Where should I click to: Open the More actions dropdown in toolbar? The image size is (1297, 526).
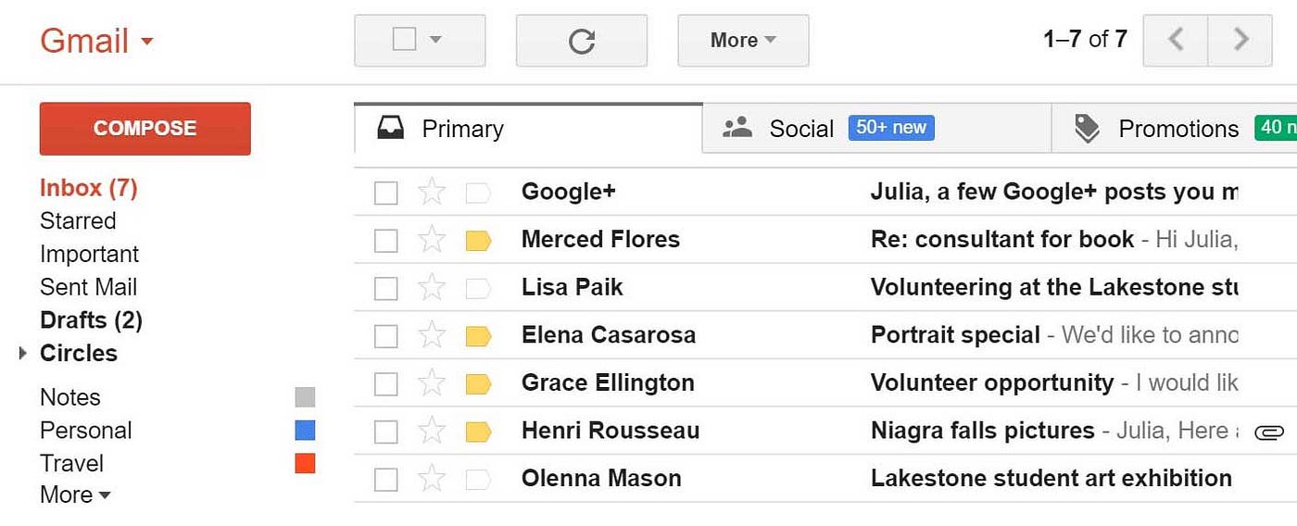pos(743,41)
